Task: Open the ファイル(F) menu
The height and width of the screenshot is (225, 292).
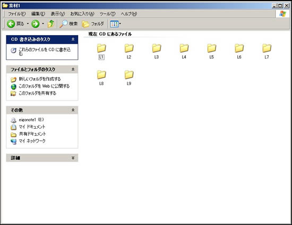Action: pyautogui.click(x=17, y=14)
